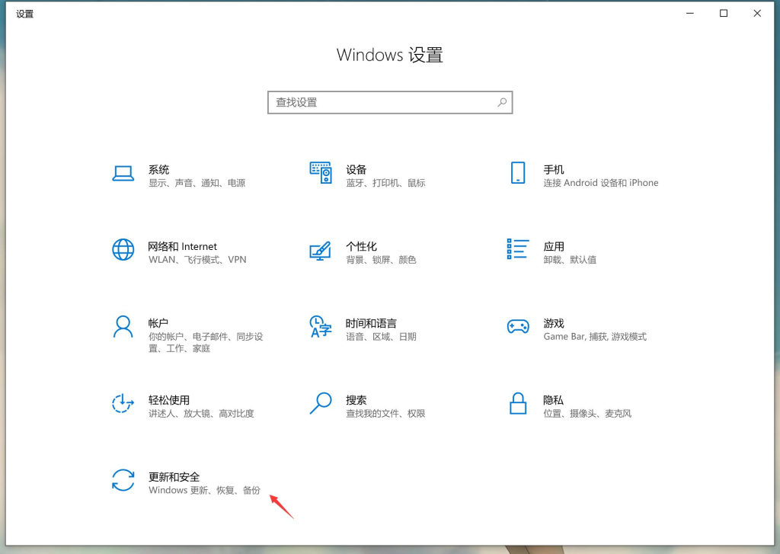The height and width of the screenshot is (554, 780).
Task: Open the 搜索 magnifier icon
Action: point(321,403)
